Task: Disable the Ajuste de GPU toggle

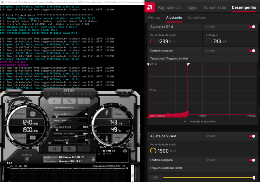Action: pyautogui.click(x=252, y=27)
